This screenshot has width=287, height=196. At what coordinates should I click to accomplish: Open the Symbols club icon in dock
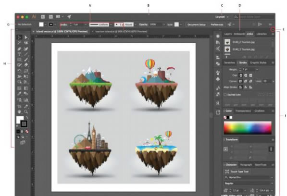(218, 79)
